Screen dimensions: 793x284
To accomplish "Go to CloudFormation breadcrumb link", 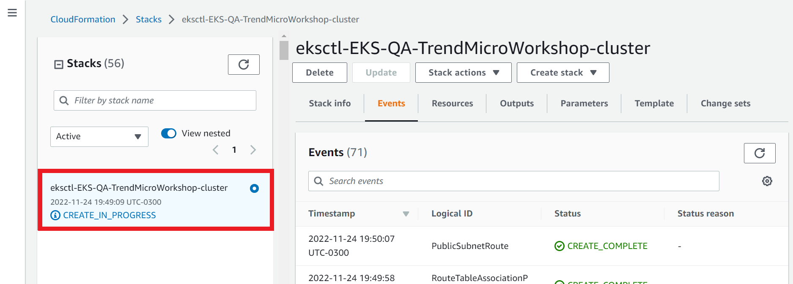I will [83, 19].
